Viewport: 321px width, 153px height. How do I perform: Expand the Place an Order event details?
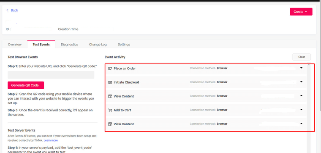click(x=301, y=68)
